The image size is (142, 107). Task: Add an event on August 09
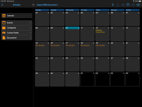[63, 28]
